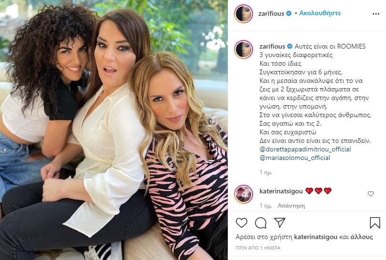Click verified badge next to zarifious header
This screenshot has height=260, width=386.
tap(289, 13)
